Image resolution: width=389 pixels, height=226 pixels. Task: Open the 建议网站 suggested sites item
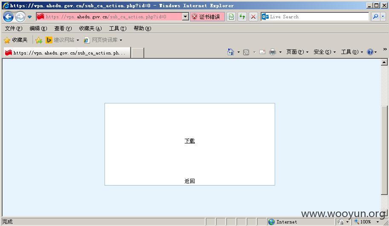[x=62, y=40]
